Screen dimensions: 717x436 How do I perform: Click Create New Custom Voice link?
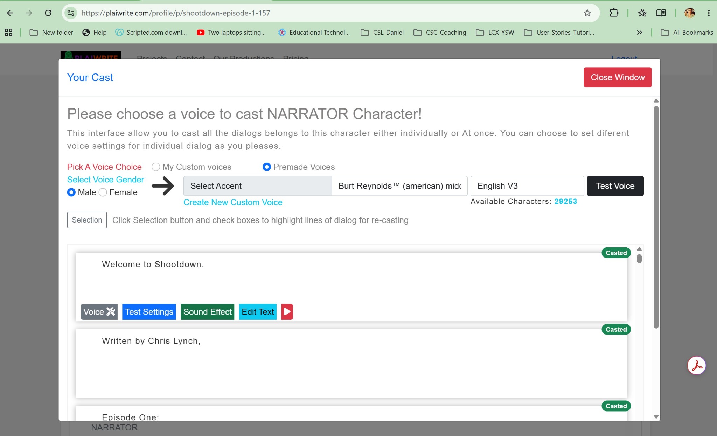coord(233,202)
